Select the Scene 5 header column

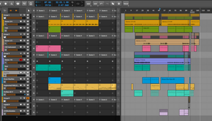click(92, 10)
